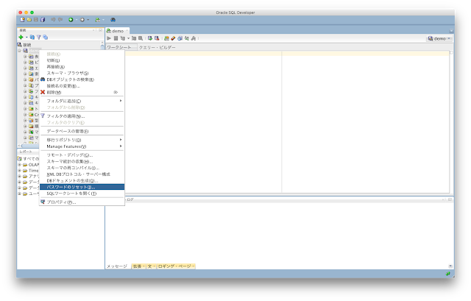Click the status icon at bottom-right corner
The image size is (471, 301).
click(x=447, y=274)
